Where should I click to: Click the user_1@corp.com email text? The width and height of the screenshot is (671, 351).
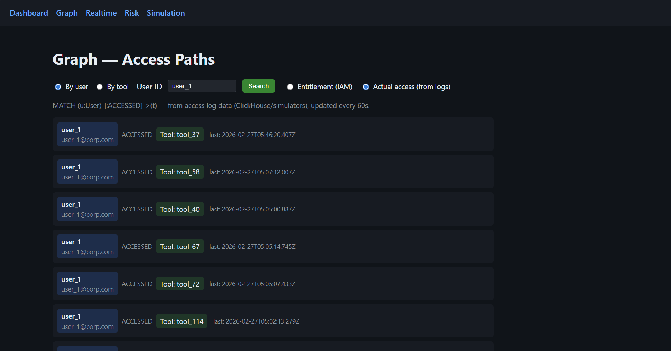pyautogui.click(x=87, y=140)
